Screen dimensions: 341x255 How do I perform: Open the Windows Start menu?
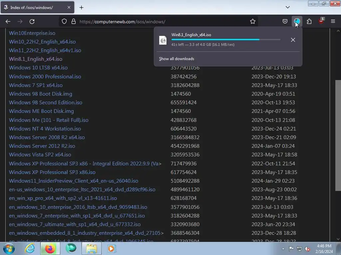click(9, 248)
